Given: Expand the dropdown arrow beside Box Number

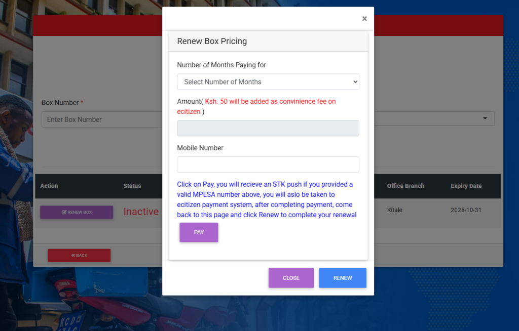Looking at the screenshot, I should point(485,118).
